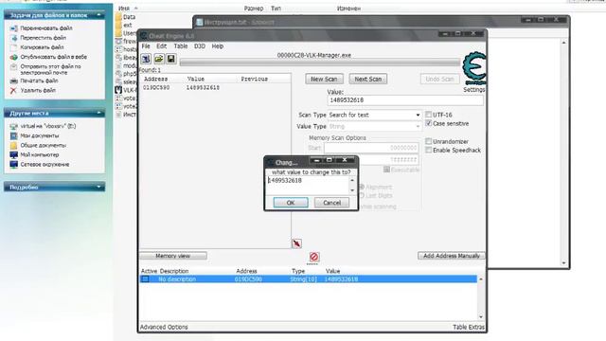
Task: Open the Scan Type dropdown
Action: [x=374, y=115]
